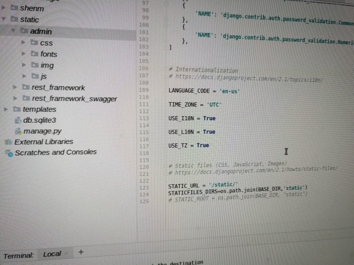Expand the fonts folder arrow
The width and height of the screenshot is (354, 265).
click(23, 53)
